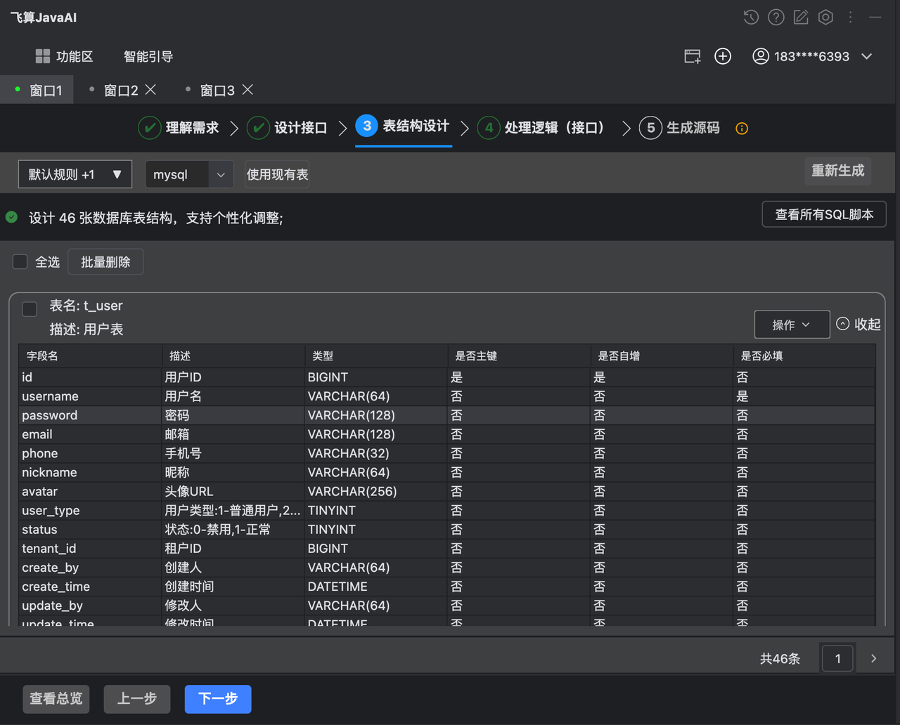Expand the account dropdown arrow beside 183****6393

[x=867, y=56]
